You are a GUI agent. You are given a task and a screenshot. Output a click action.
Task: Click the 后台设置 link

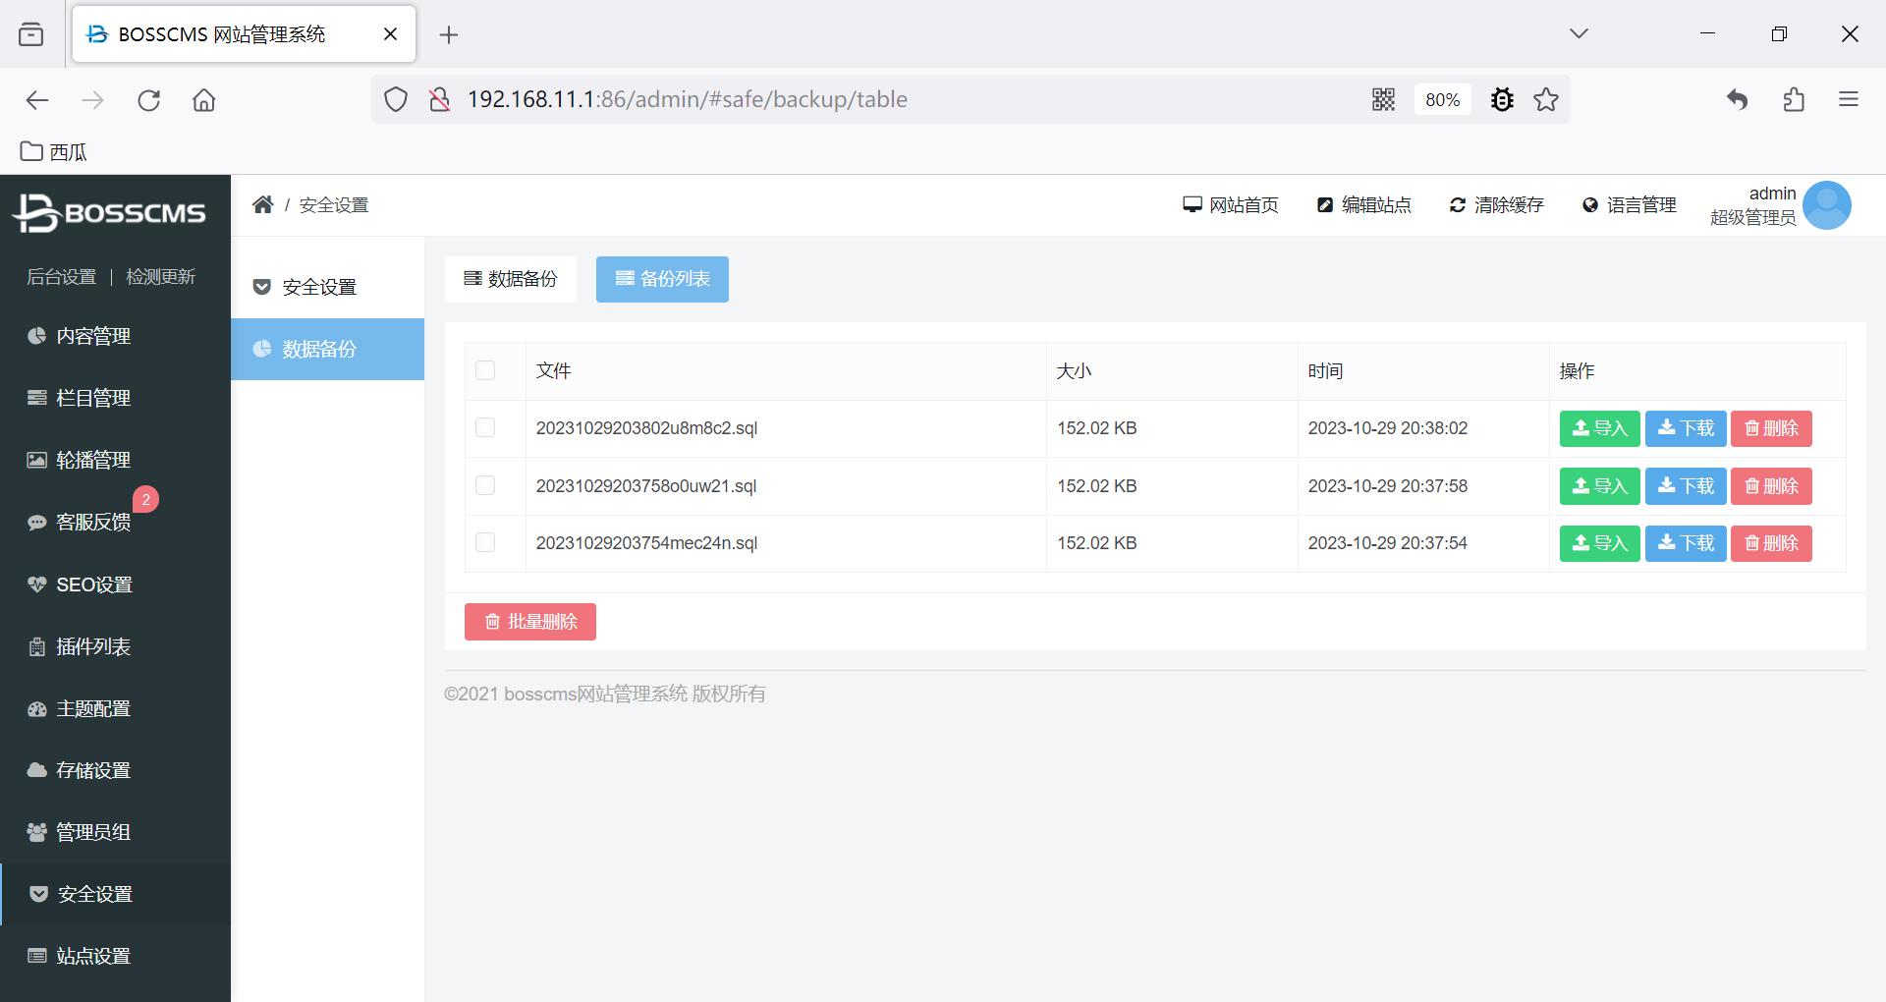61,277
